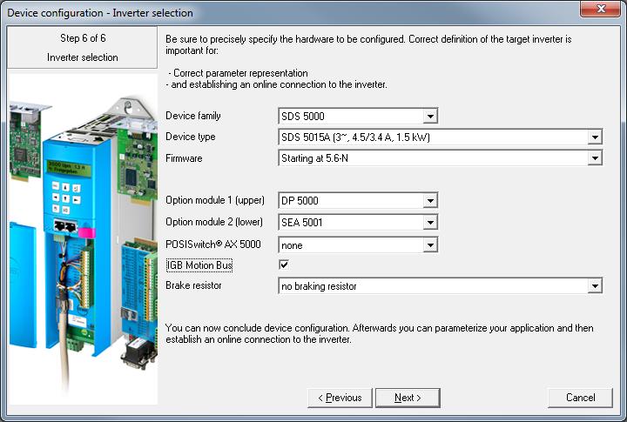
Task: Click the 'Firmware' label
Action: [x=184, y=158]
